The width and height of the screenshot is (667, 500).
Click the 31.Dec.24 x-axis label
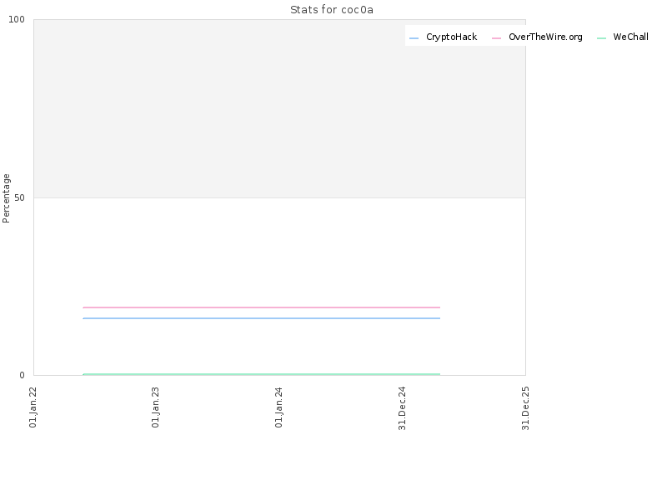[x=403, y=408]
